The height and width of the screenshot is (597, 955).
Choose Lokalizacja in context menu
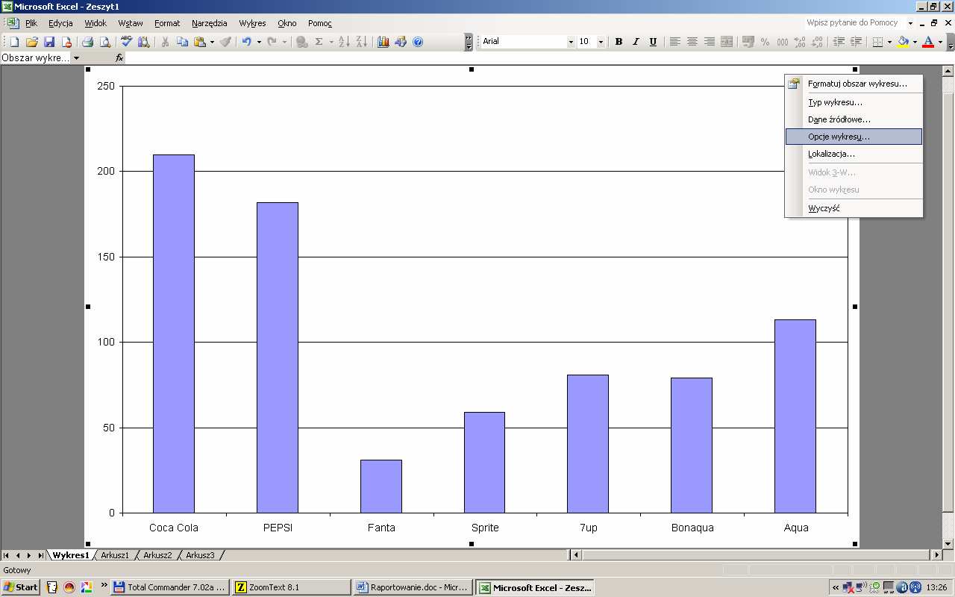click(x=854, y=154)
